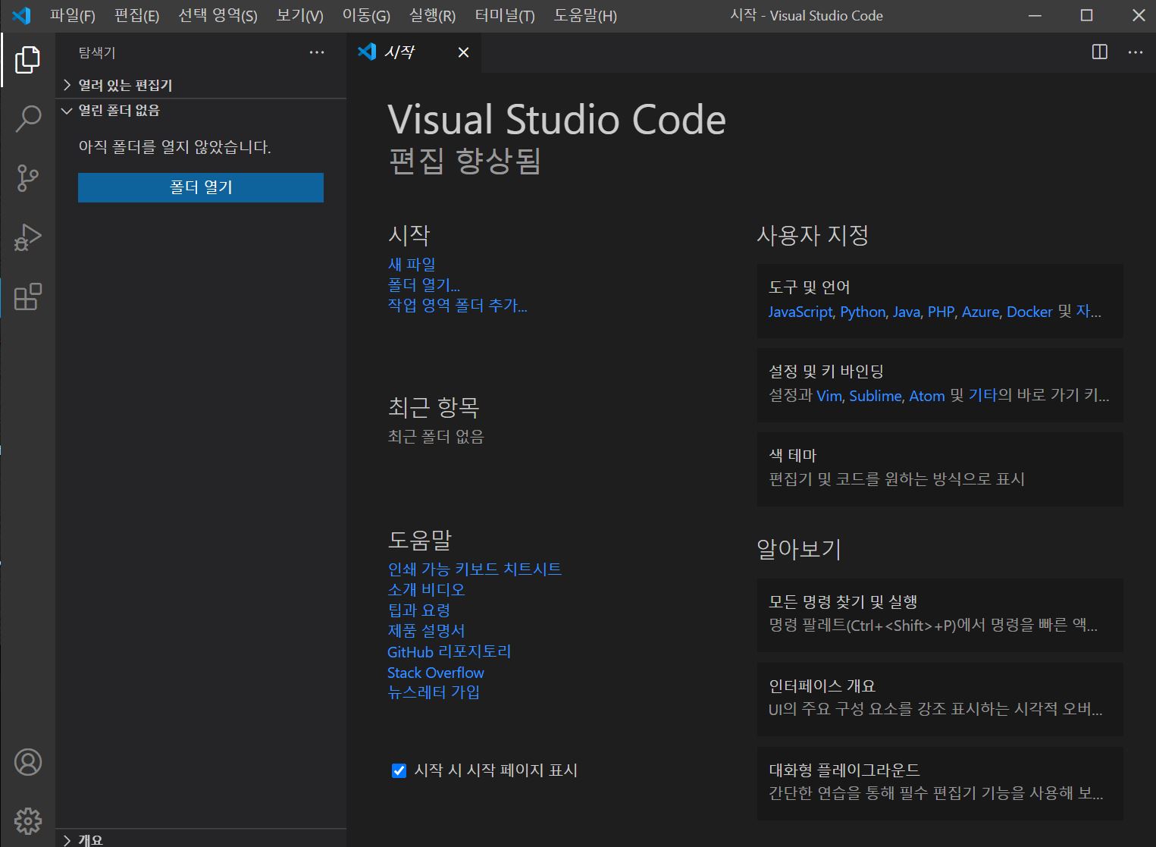Click the 탐색기 panel title
1156x847 pixels.
pyautogui.click(x=97, y=53)
